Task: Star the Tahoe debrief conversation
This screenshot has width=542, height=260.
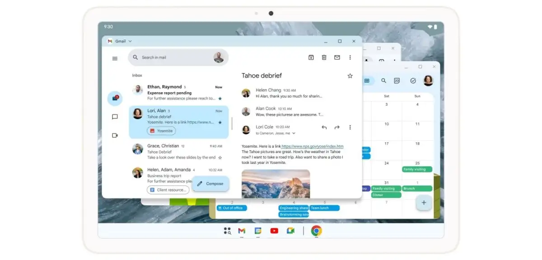Action: (x=350, y=76)
